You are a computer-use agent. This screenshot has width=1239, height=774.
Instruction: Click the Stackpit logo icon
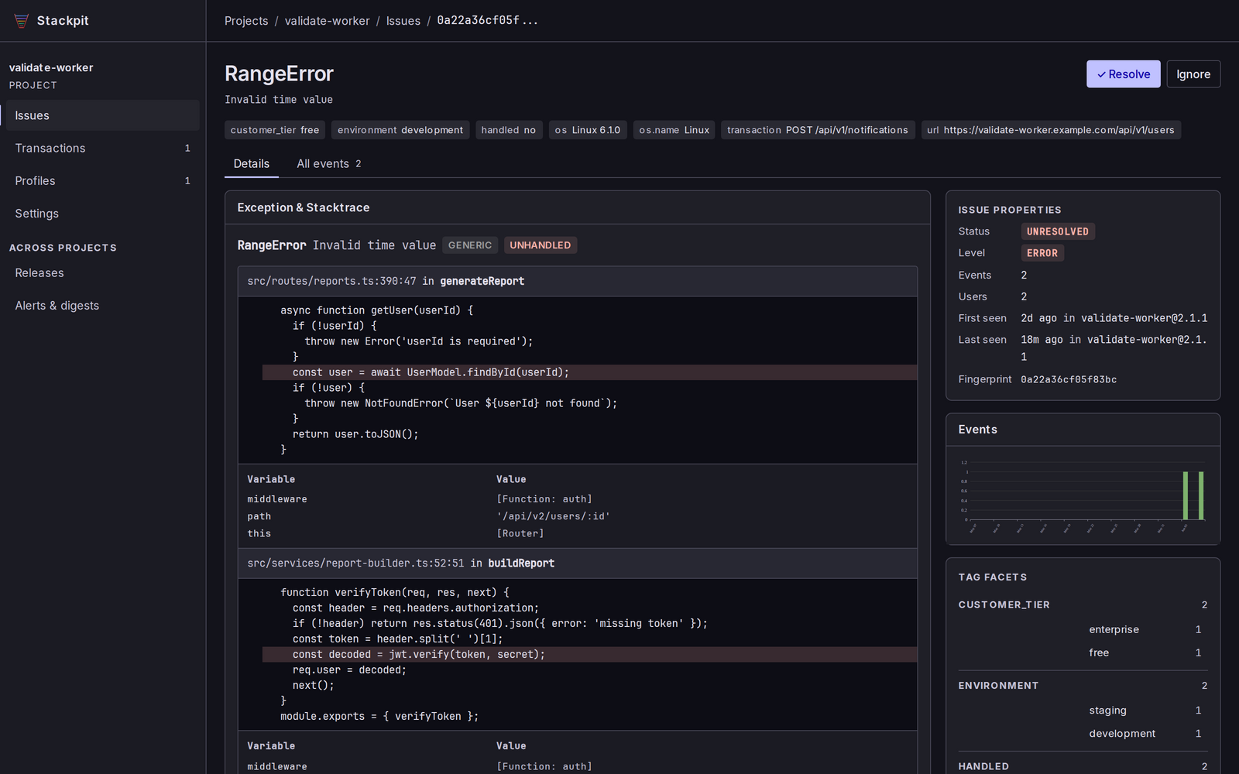(22, 21)
